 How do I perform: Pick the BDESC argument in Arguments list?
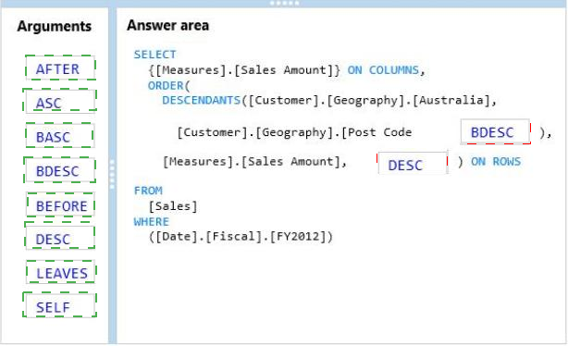[60, 170]
